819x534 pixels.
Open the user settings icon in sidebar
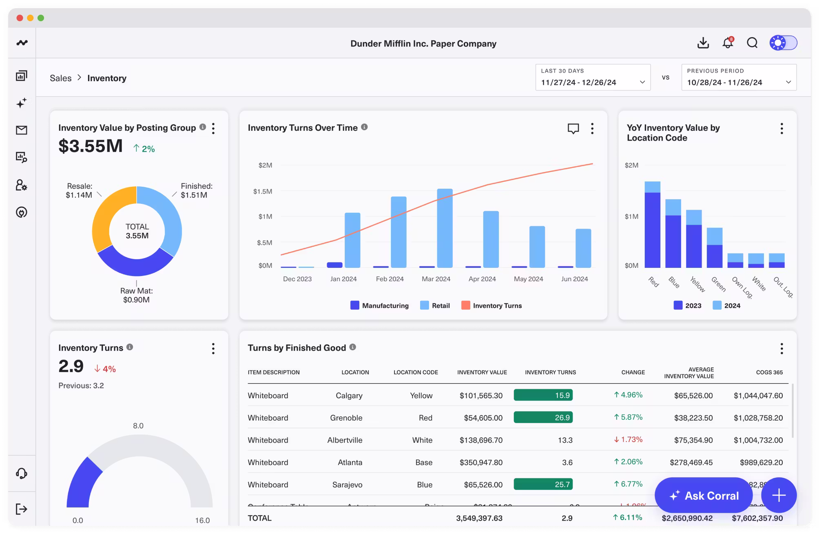(22, 185)
